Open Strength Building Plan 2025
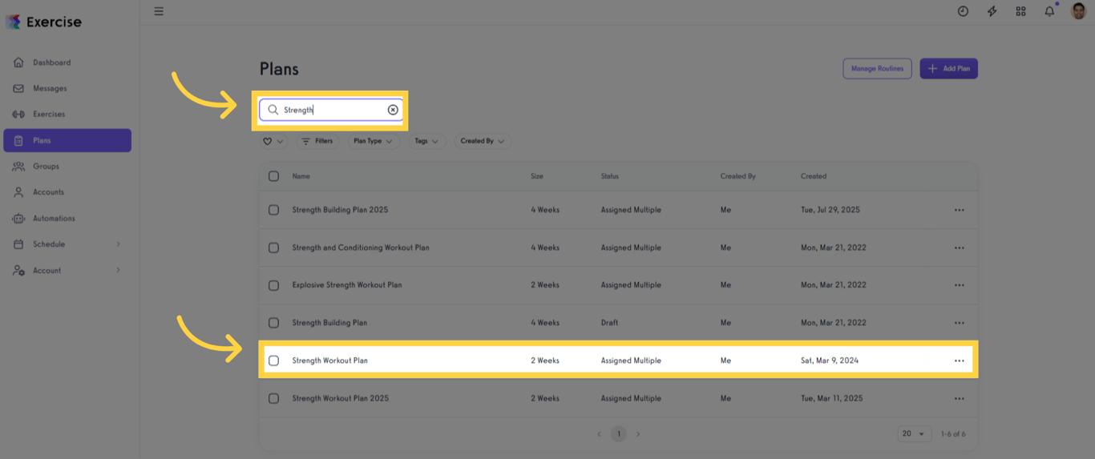Screen dimensions: 1095x459 click(x=340, y=210)
